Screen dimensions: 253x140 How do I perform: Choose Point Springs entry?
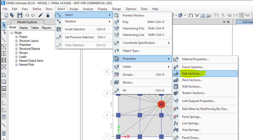point(205,117)
